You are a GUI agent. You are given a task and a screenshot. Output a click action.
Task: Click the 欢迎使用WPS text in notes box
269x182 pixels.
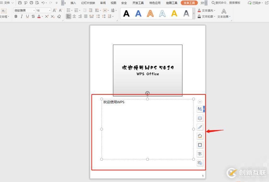(x=114, y=102)
